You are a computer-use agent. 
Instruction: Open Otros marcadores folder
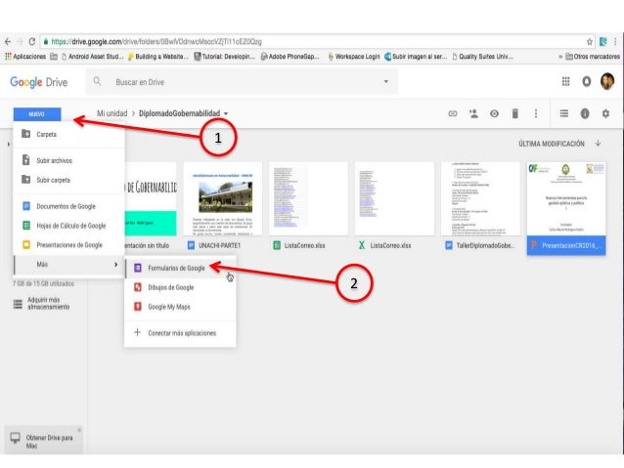[592, 57]
